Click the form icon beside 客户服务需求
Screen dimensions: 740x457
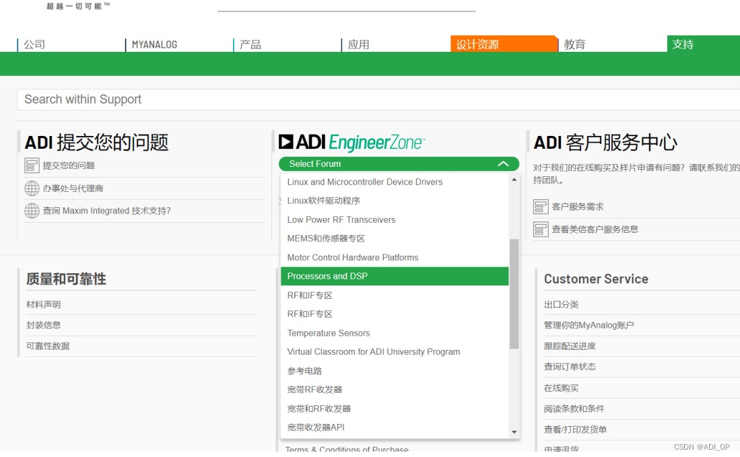pyautogui.click(x=541, y=207)
